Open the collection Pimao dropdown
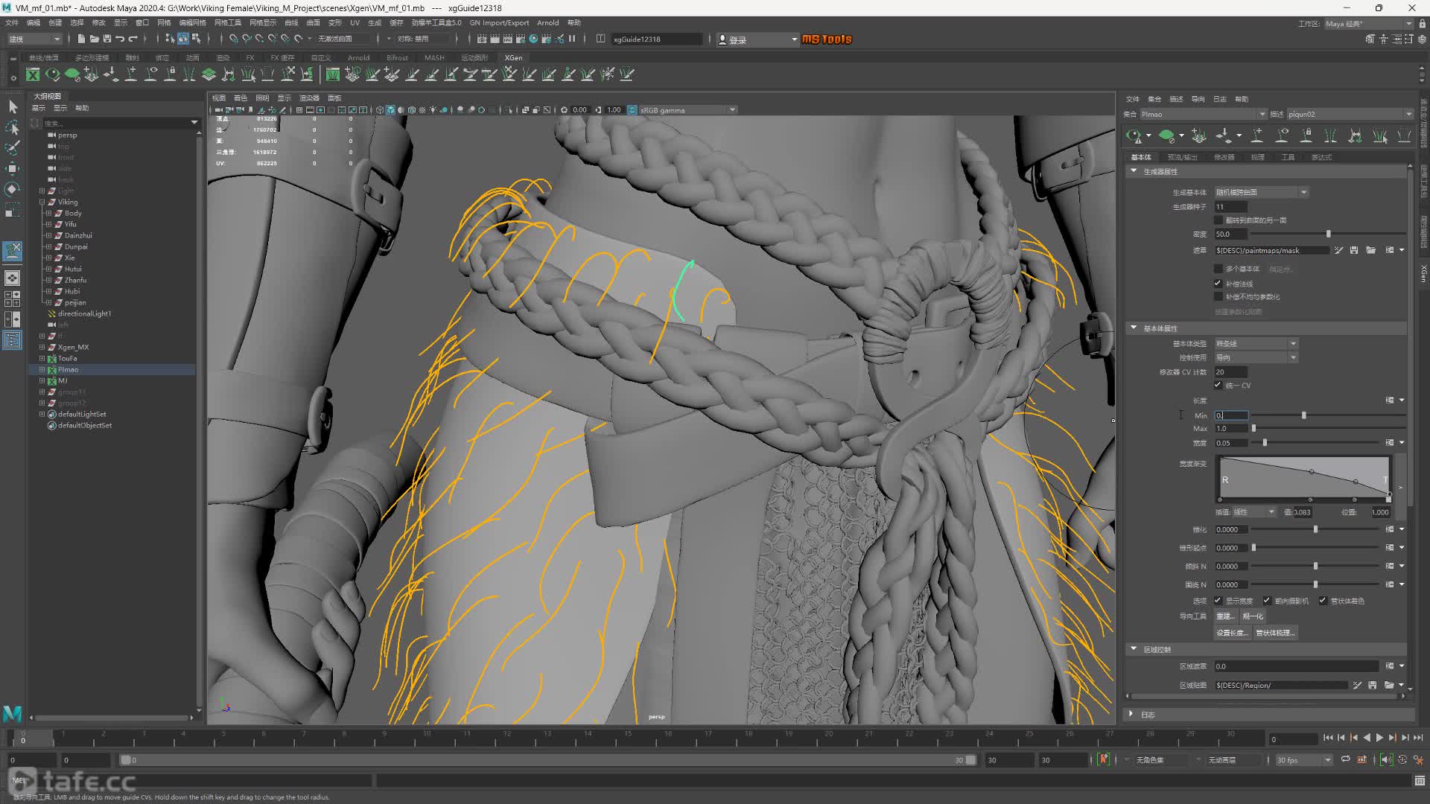This screenshot has width=1430, height=804. 1203,114
